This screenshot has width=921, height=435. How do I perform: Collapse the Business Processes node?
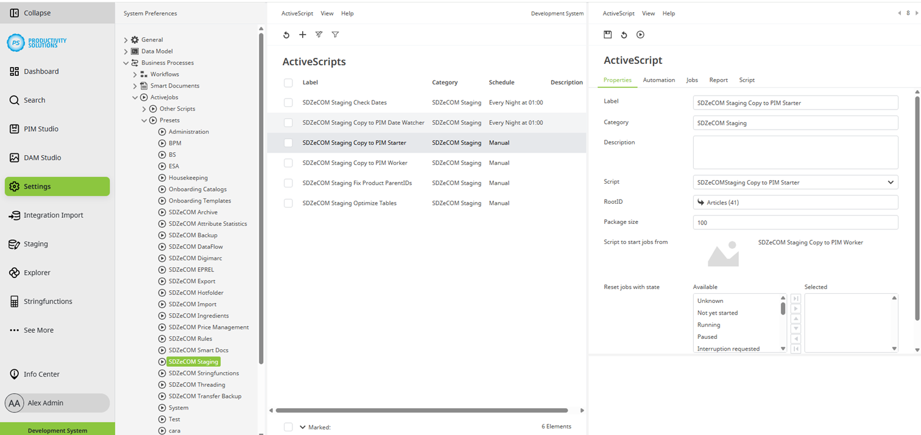(x=126, y=63)
